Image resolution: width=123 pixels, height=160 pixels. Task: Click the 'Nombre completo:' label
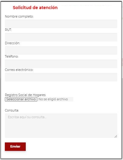click(19, 16)
